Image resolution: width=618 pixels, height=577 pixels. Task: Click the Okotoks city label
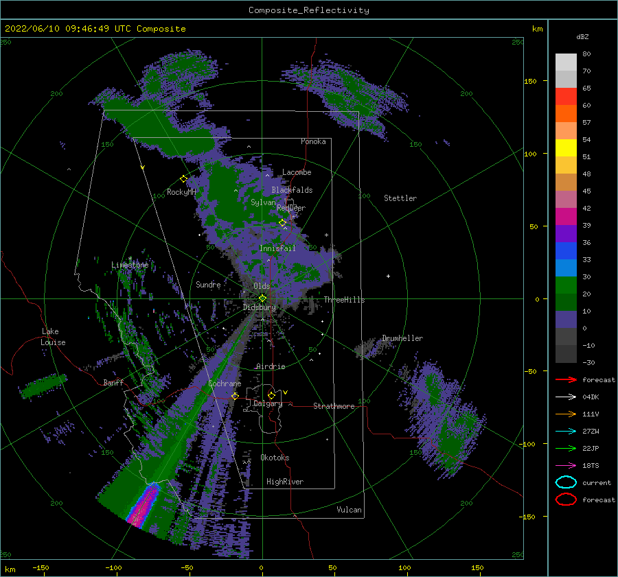pyautogui.click(x=275, y=458)
